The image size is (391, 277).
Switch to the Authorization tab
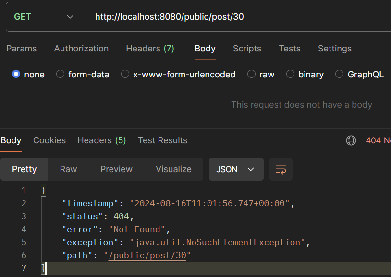pos(81,49)
